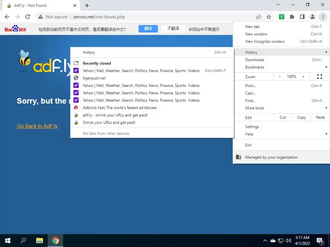330x247 pixels.
Task: Toggle the side panel icon
Action: click(302, 17)
